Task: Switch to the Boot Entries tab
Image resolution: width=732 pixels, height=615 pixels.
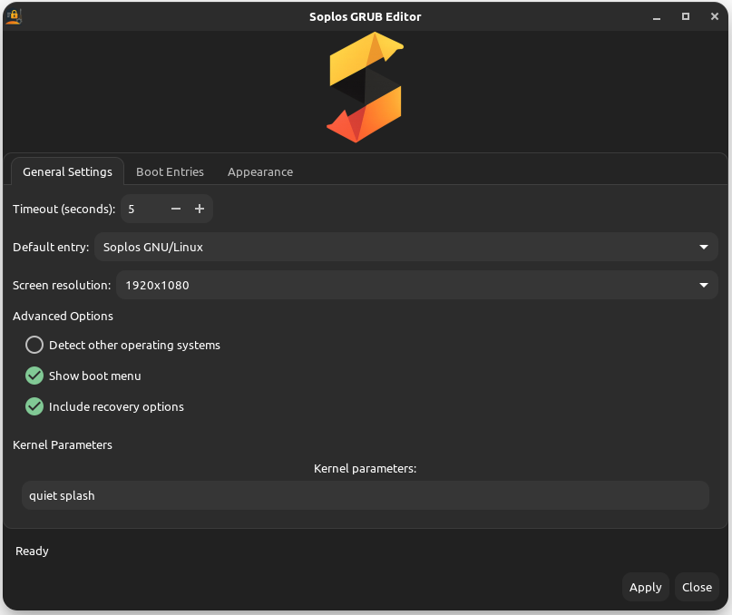Action: [170, 171]
